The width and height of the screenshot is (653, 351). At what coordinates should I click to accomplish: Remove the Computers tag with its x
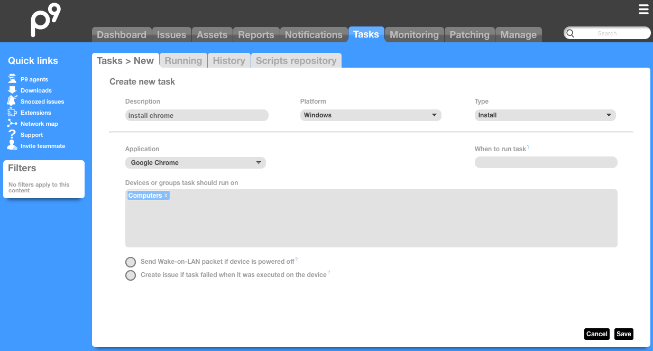click(166, 196)
